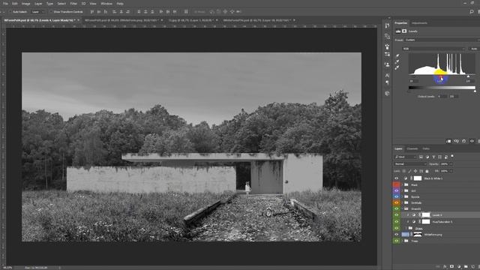
Task: Click align left edges icon in options bar
Action: pos(114,12)
